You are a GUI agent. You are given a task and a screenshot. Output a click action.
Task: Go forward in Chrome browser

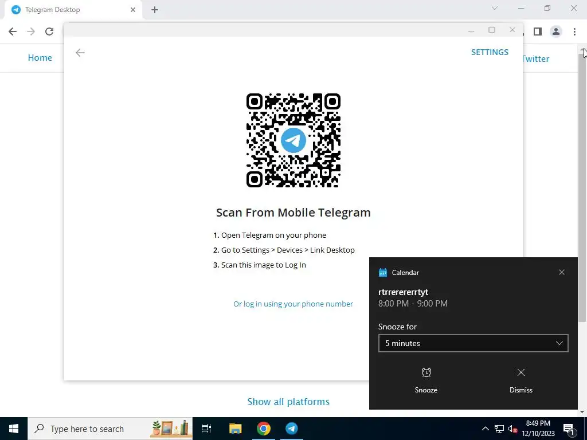31,32
